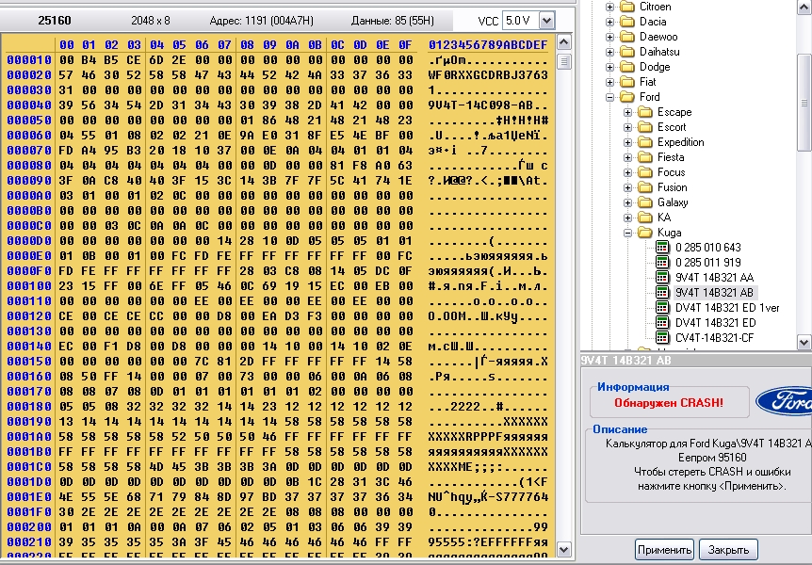Screen dimensions: 812x565
Task: Expand the Escape tree node
Action: coord(628,112)
